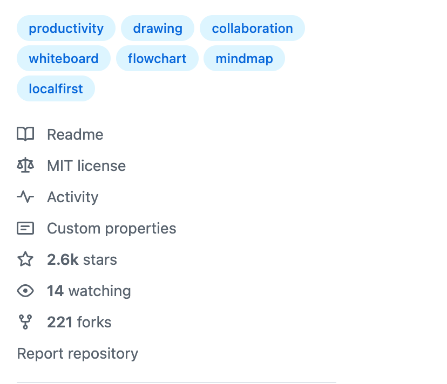Image resolution: width=447 pixels, height=384 pixels.
Task: Click the eye icon beside 14 watching
Action: click(25, 291)
